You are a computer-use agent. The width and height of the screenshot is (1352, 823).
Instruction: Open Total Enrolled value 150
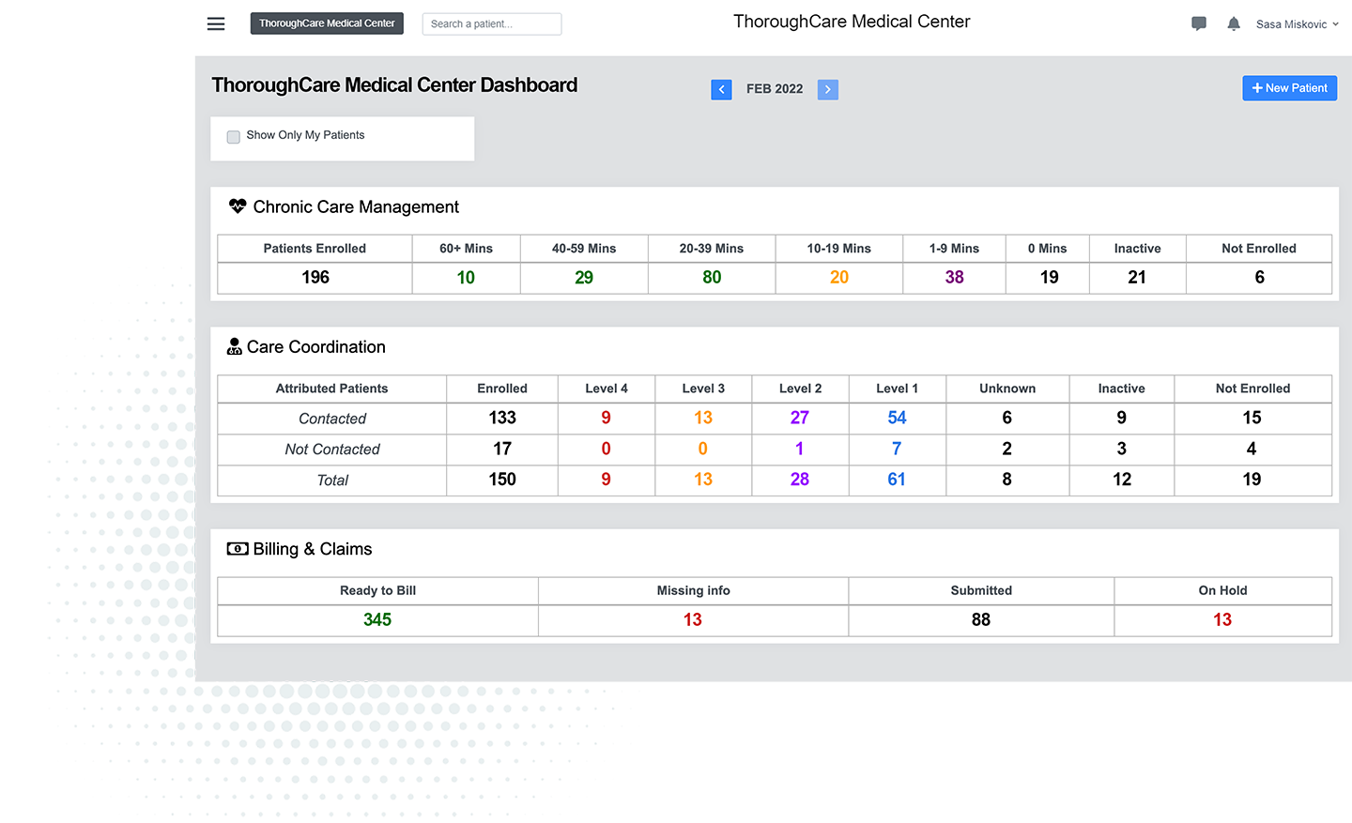(x=502, y=480)
